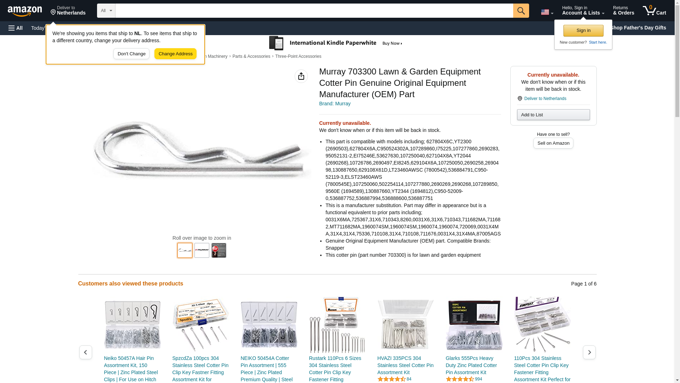This screenshot has height=383, width=680.
Task: Select the Murray logo thumbnail
Action: (x=202, y=250)
